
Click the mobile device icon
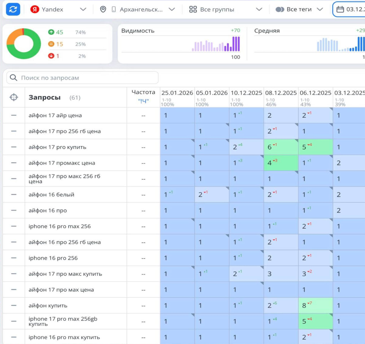point(114,9)
